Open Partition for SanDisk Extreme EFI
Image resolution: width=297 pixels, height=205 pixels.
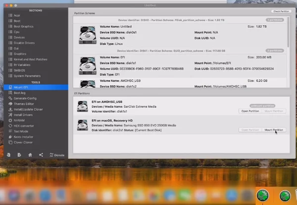coord(250,111)
